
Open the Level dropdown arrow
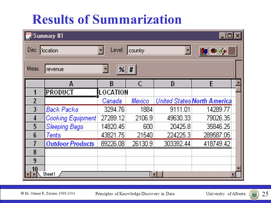(188, 50)
